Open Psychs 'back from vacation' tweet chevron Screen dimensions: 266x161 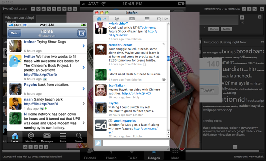pyautogui.click(x=84, y=88)
